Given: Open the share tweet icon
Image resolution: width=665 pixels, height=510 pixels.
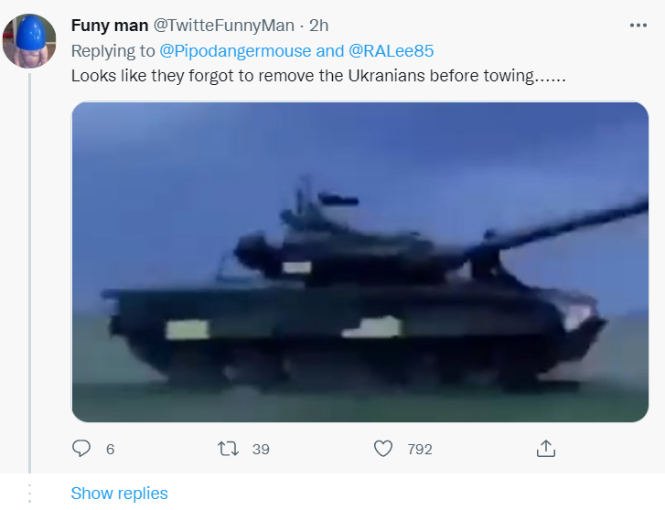Looking at the screenshot, I should 545,448.
